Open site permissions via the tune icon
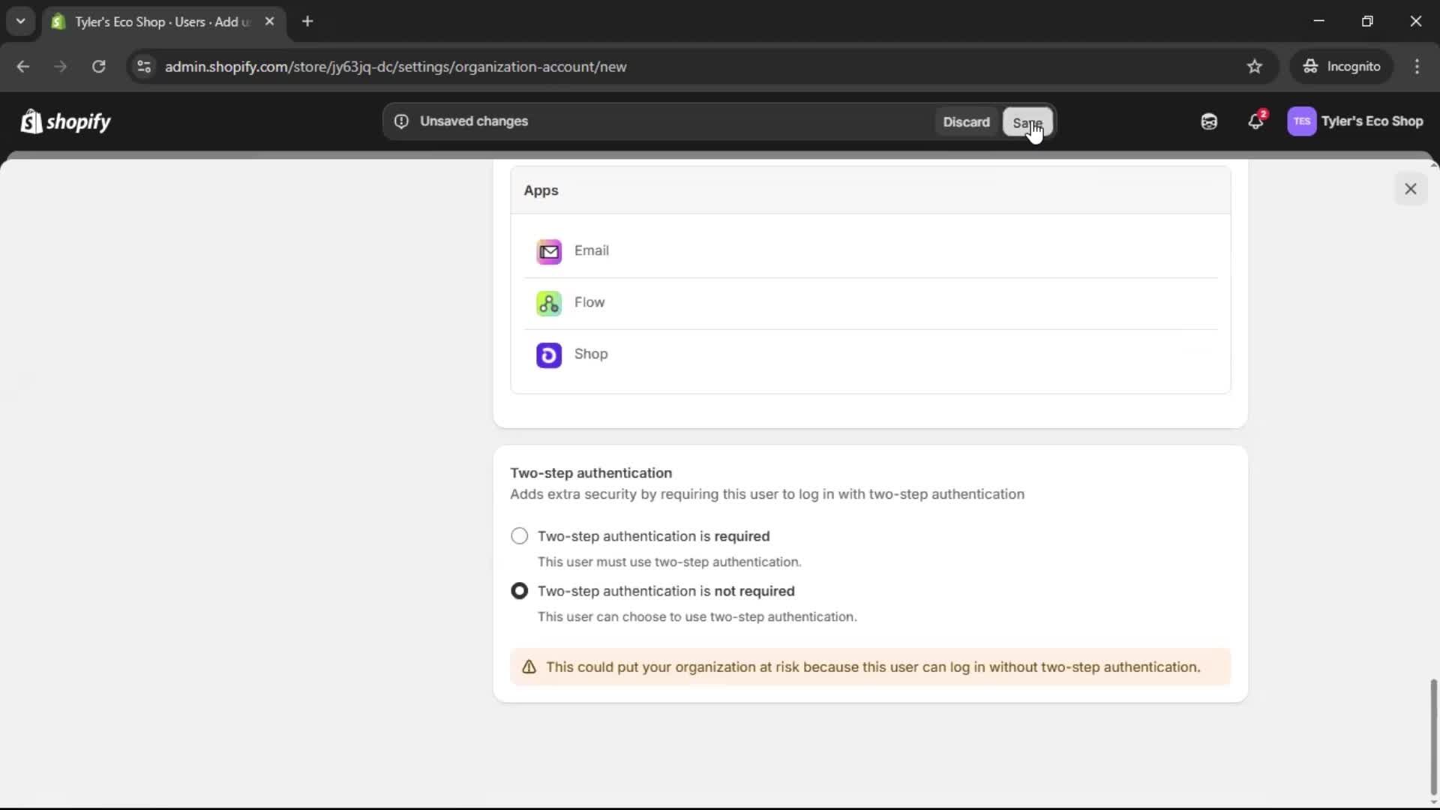This screenshot has height=810, width=1440. click(143, 67)
